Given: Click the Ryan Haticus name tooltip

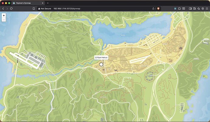Looking at the screenshot, I should tap(101, 58).
